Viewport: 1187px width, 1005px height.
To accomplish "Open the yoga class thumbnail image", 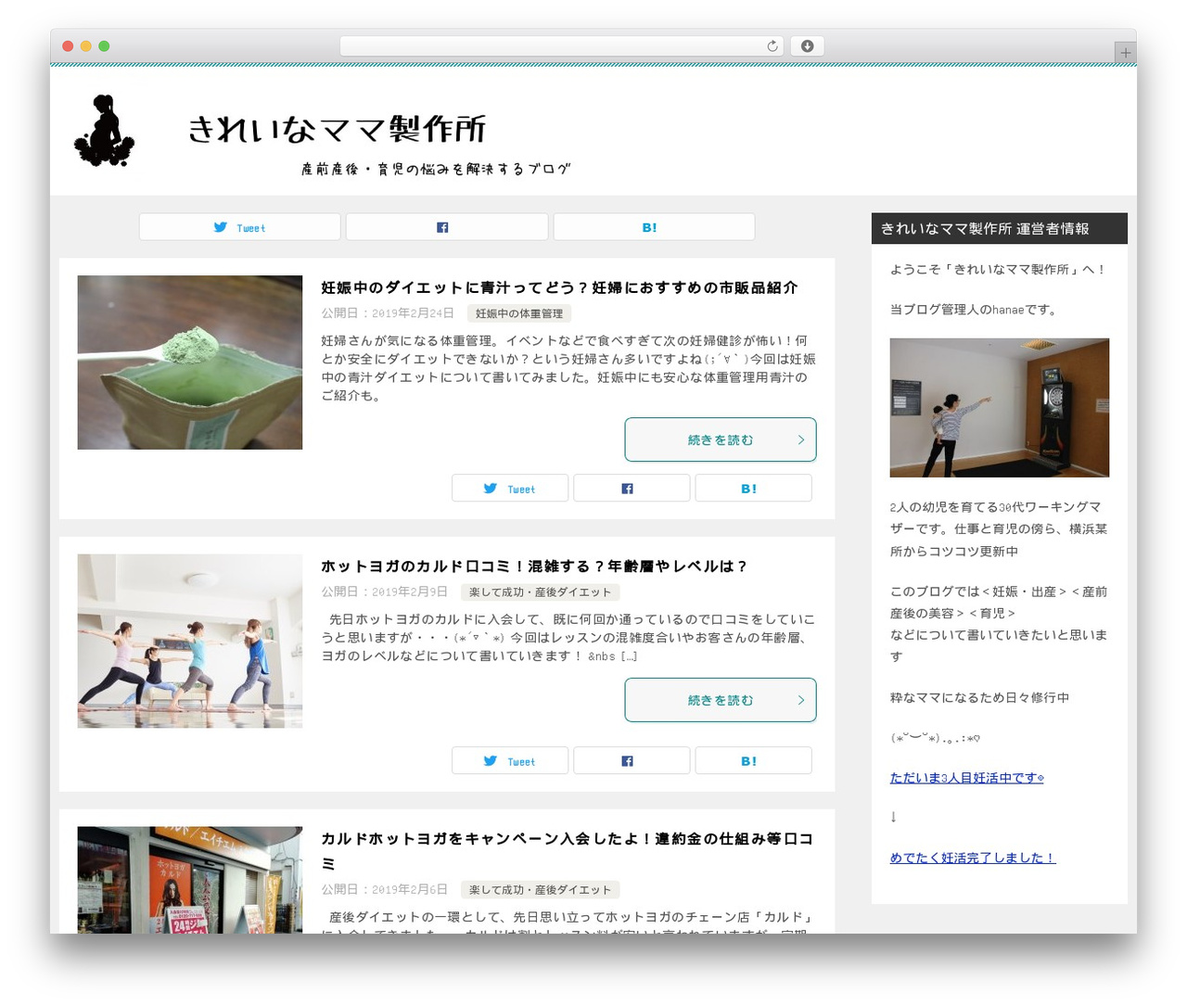I will (190, 641).
